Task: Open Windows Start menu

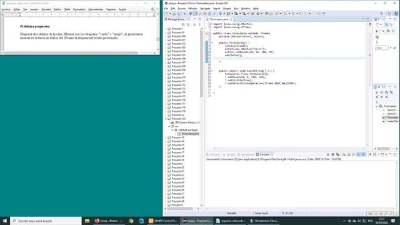Action: click(x=5, y=221)
